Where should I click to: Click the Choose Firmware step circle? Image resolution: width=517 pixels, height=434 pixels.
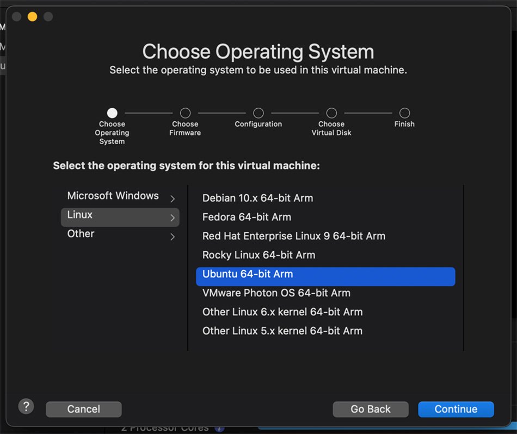185,113
